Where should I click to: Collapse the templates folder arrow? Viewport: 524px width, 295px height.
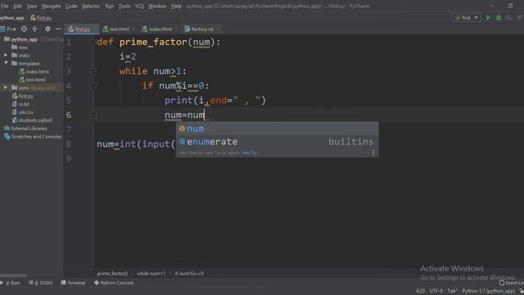[x=6, y=63]
